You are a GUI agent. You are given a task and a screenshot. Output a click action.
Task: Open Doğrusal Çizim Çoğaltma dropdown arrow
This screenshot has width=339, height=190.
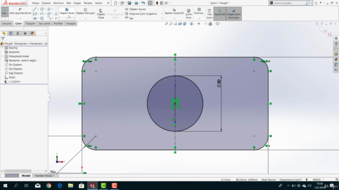(162, 14)
